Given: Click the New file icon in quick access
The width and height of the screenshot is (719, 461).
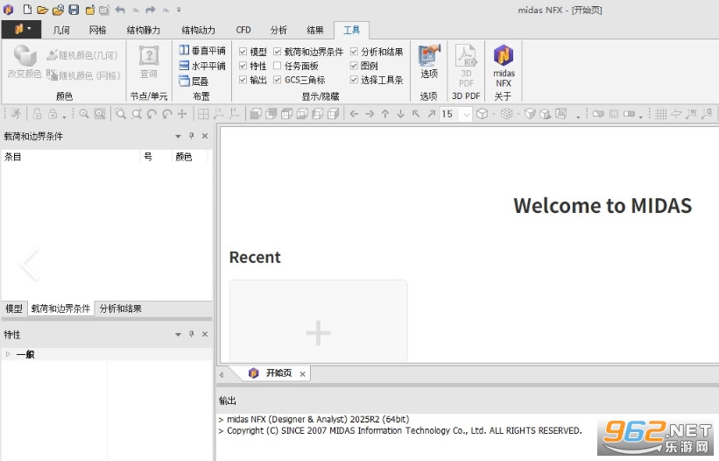Looking at the screenshot, I should [27, 9].
